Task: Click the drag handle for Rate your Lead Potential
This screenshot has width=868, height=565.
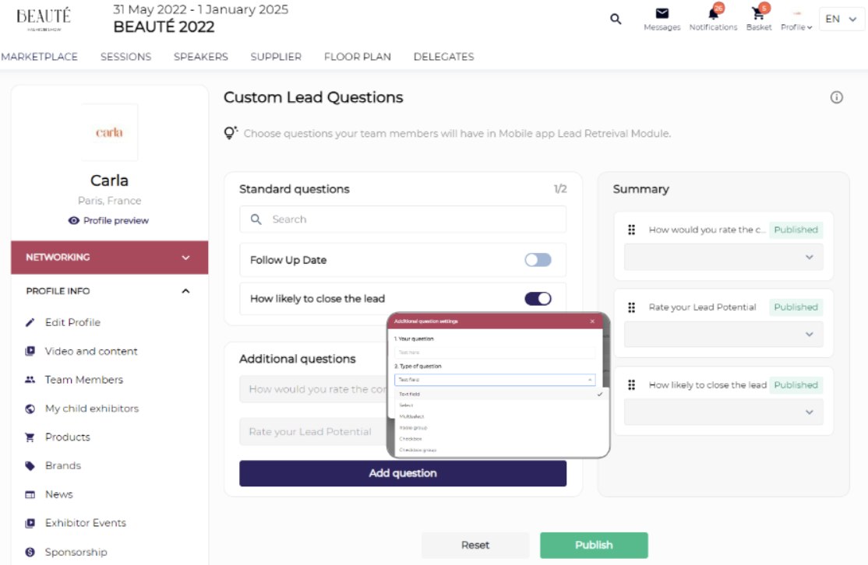Action: 632,307
